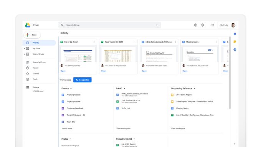Click the Google Drive logo

[x=28, y=25]
